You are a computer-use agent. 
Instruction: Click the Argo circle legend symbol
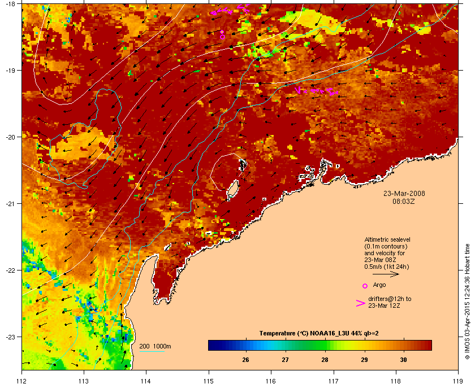(365, 286)
